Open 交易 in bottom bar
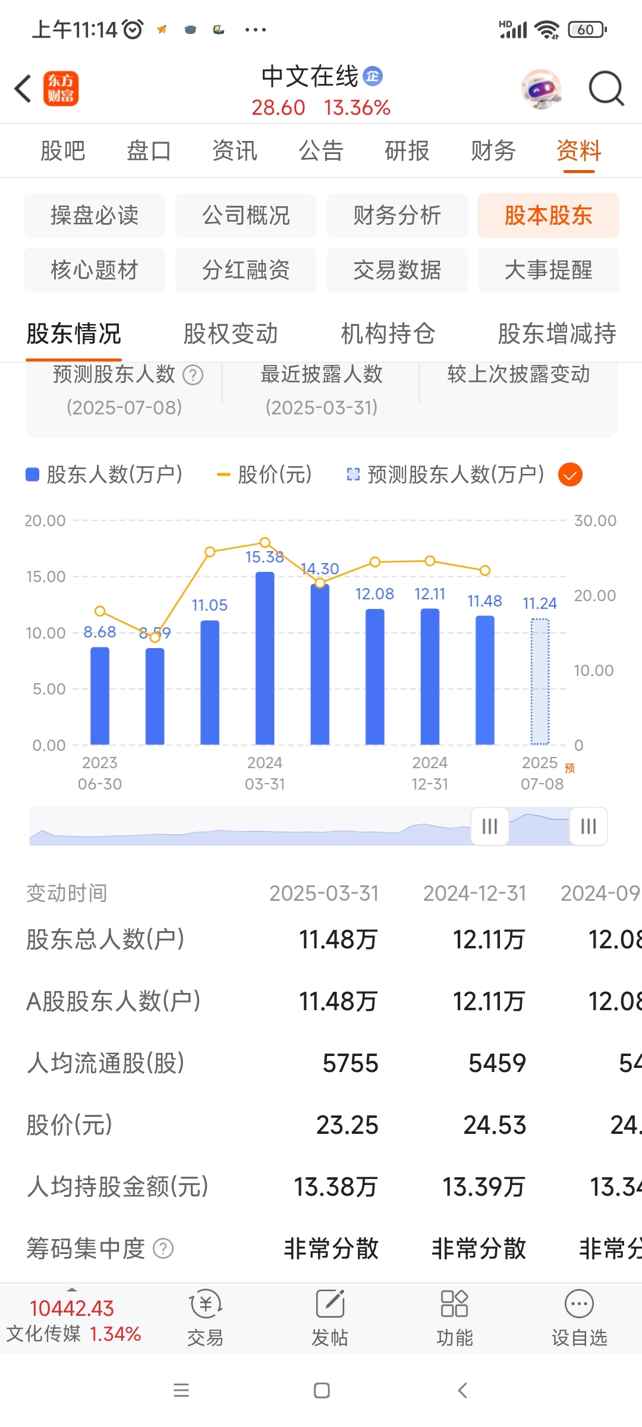The width and height of the screenshot is (642, 1427). pos(205,1318)
